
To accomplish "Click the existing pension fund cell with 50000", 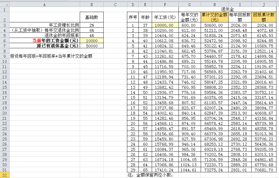I will click(92, 46).
